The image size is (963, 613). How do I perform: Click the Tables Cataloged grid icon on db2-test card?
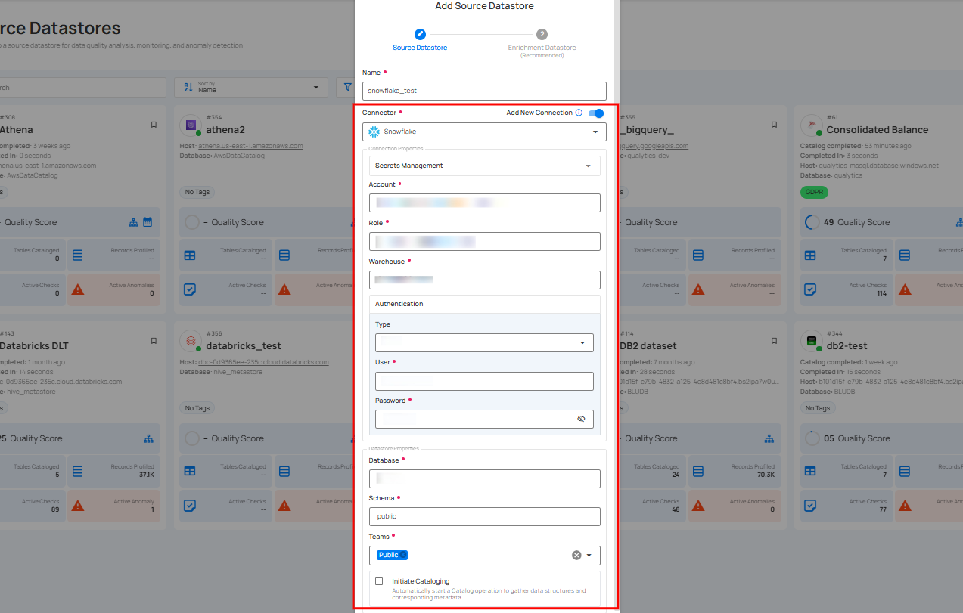tap(810, 470)
